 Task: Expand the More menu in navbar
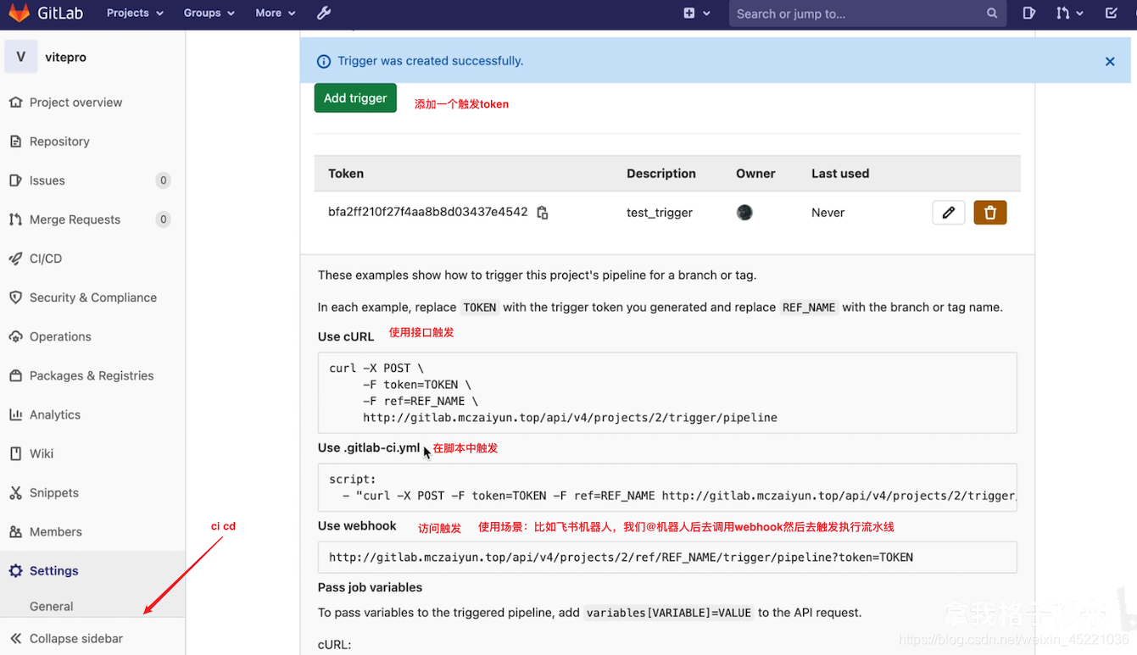click(275, 13)
